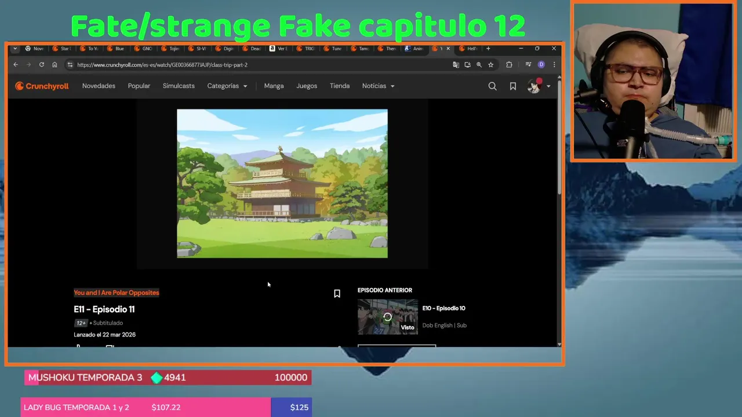This screenshot has width=742, height=417.
Task: Click the browser forward arrow
Action: click(28, 65)
